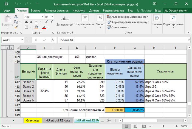Screen dimensions: 192x129
Task: Apply red font color A
Action: pos(44,27)
